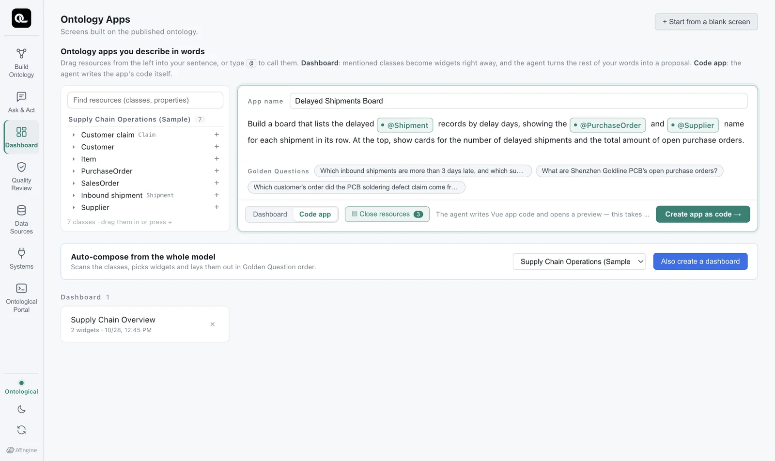Switch mode to Code app
The image size is (775, 461).
click(315, 214)
